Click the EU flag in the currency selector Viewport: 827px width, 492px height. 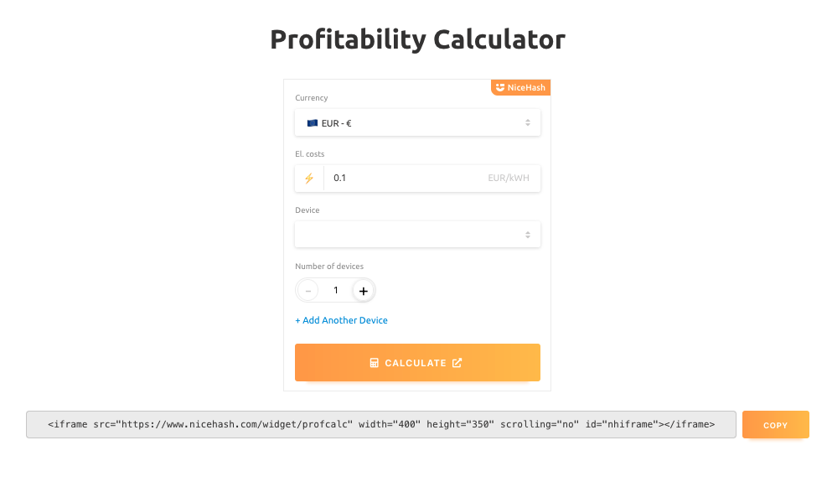[x=312, y=122]
